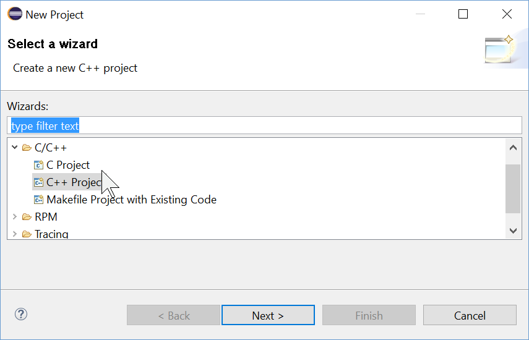Open help via the question mark icon
529x340 pixels.
(21, 315)
